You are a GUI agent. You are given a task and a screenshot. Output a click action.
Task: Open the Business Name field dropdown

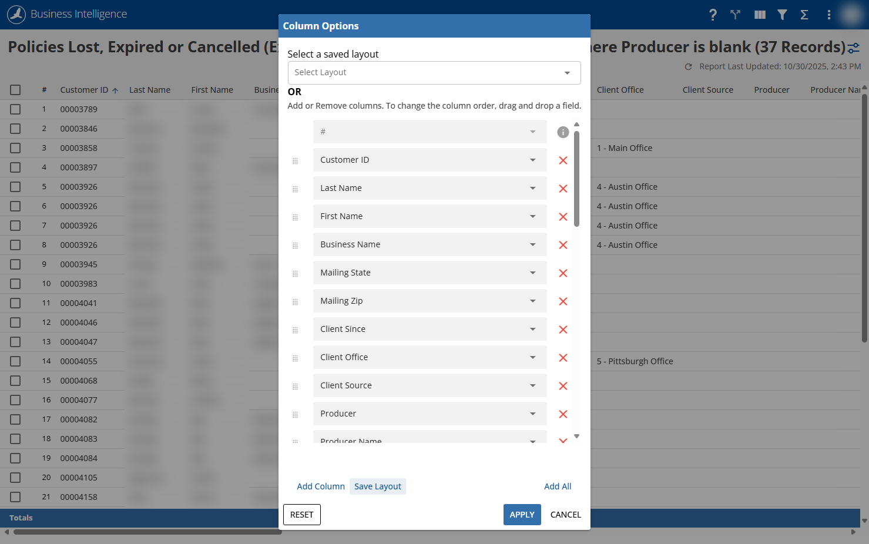[430, 244]
